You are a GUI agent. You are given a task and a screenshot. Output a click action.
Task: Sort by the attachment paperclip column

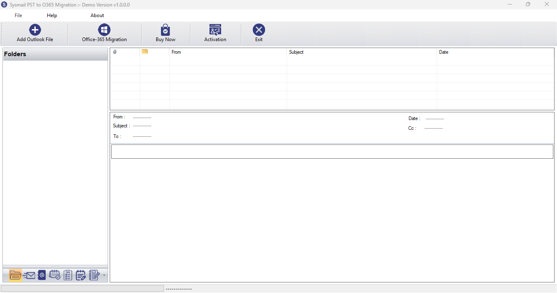(125, 52)
